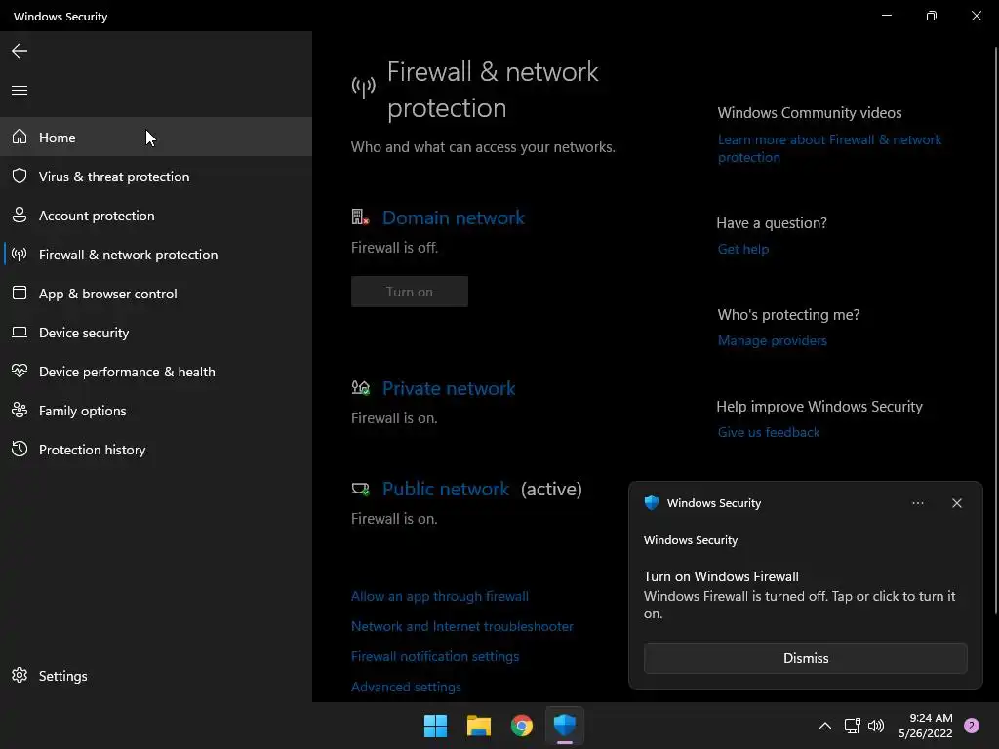Toggle the hamburger navigation menu

tap(20, 91)
